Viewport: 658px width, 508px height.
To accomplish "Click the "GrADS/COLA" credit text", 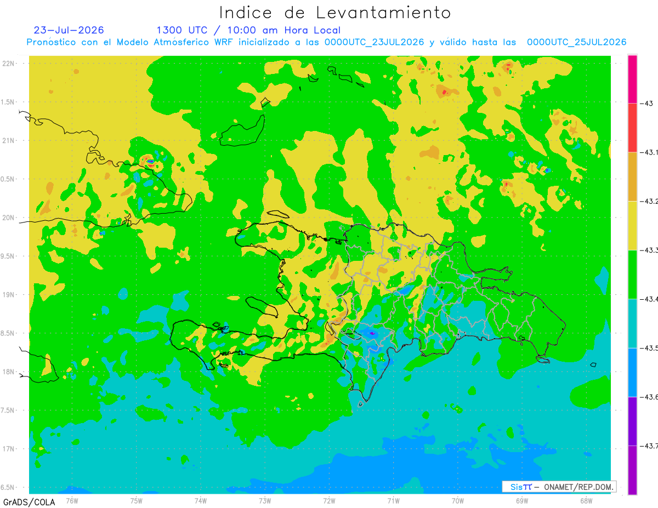I will pos(29,502).
